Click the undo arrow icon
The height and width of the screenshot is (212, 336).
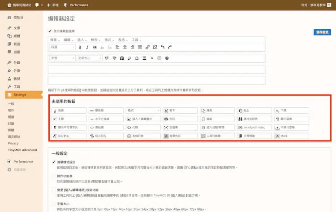163,47
